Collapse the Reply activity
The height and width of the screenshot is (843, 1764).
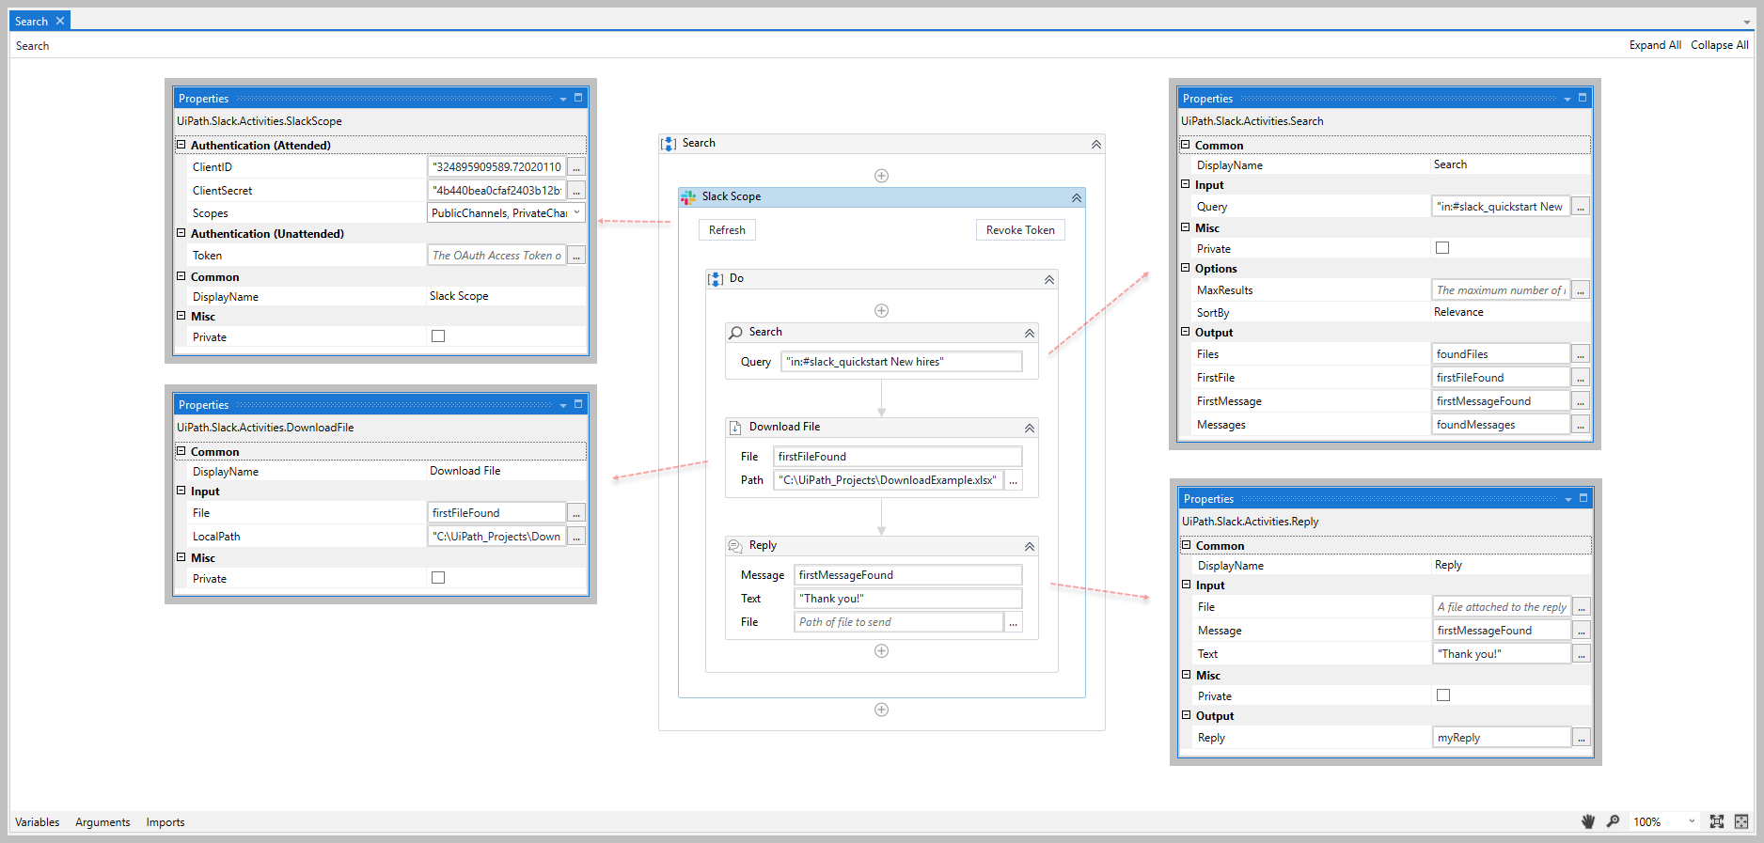tap(1030, 547)
